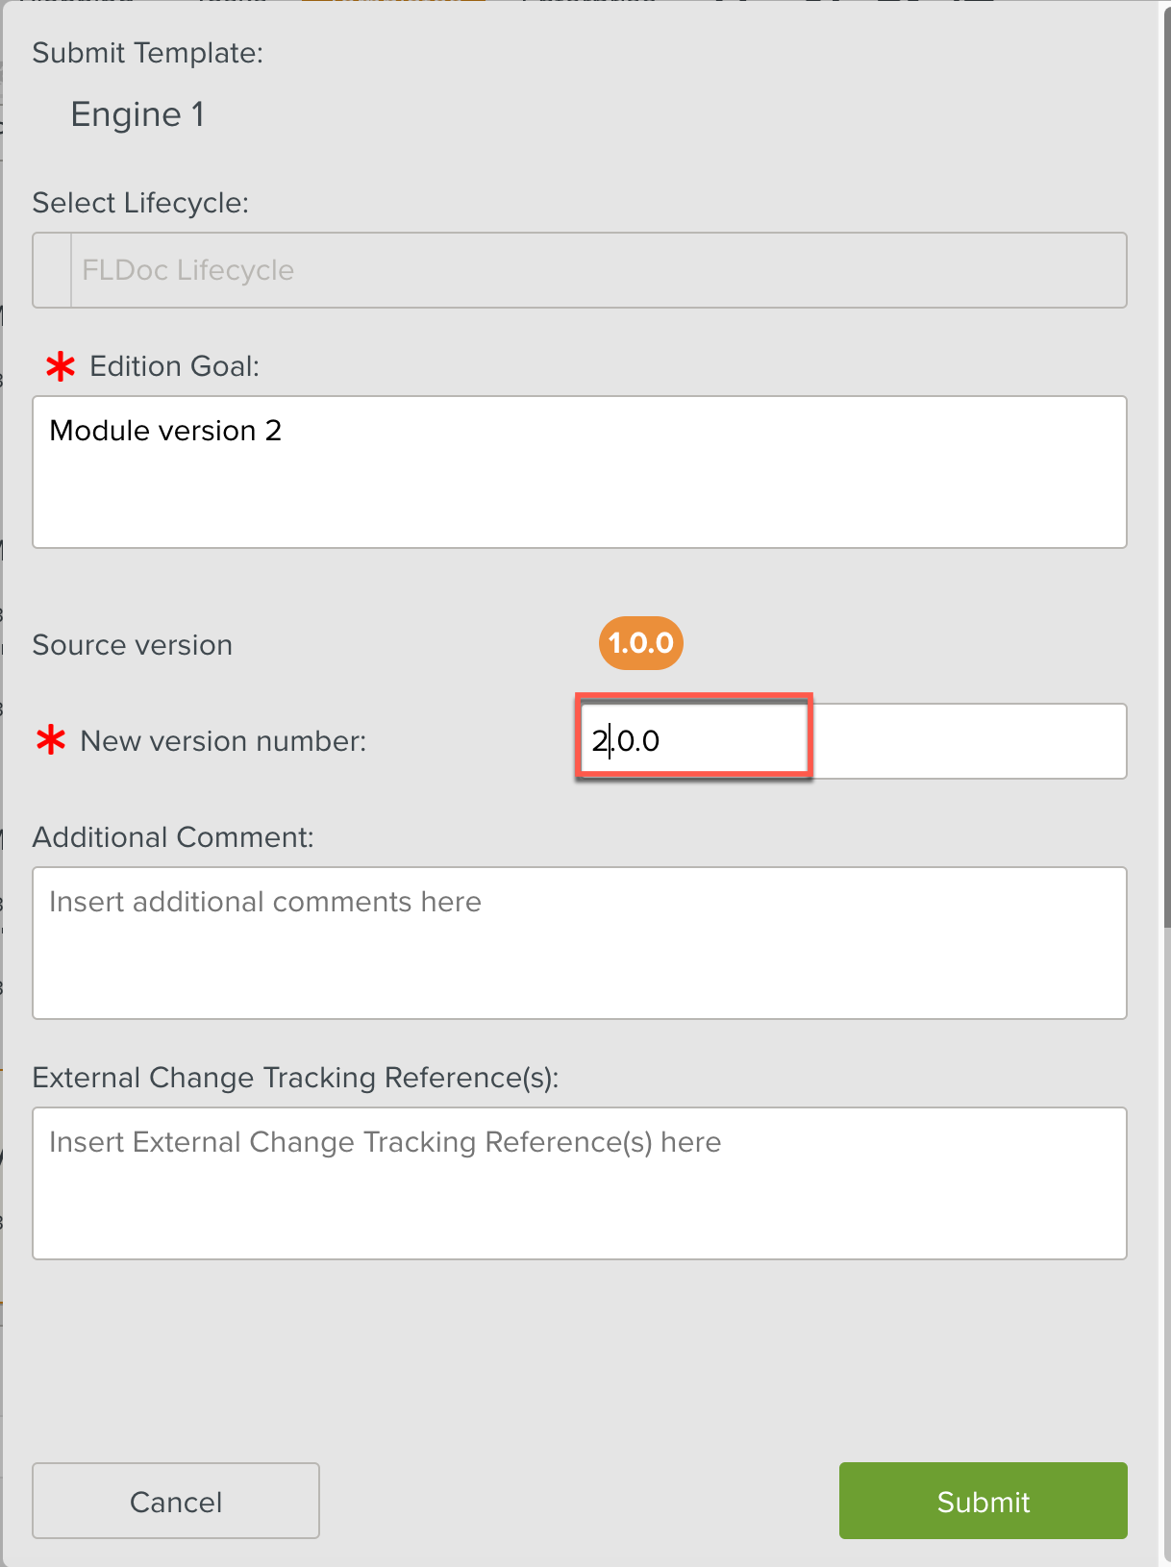1171x1567 pixels.
Task: Click the orange 1.0.0 source version badge
Action: click(640, 643)
